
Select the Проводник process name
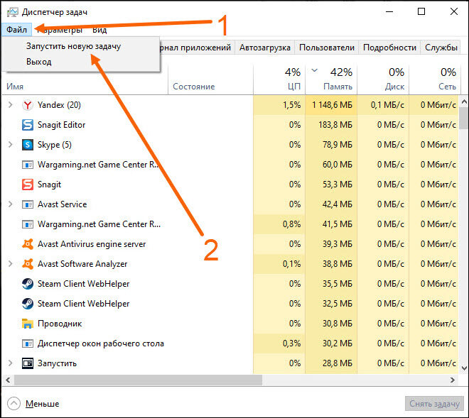point(60,324)
